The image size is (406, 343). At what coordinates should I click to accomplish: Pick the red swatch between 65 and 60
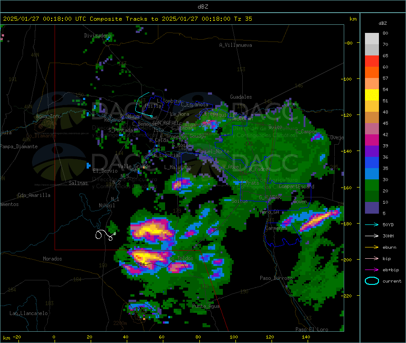(x=372, y=61)
